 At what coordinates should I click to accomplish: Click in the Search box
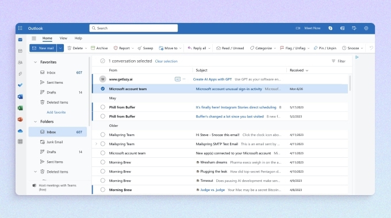[133, 28]
